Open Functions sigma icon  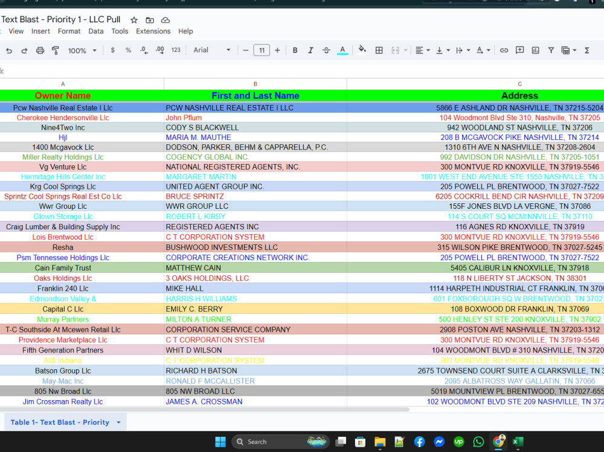pyautogui.click(x=587, y=51)
